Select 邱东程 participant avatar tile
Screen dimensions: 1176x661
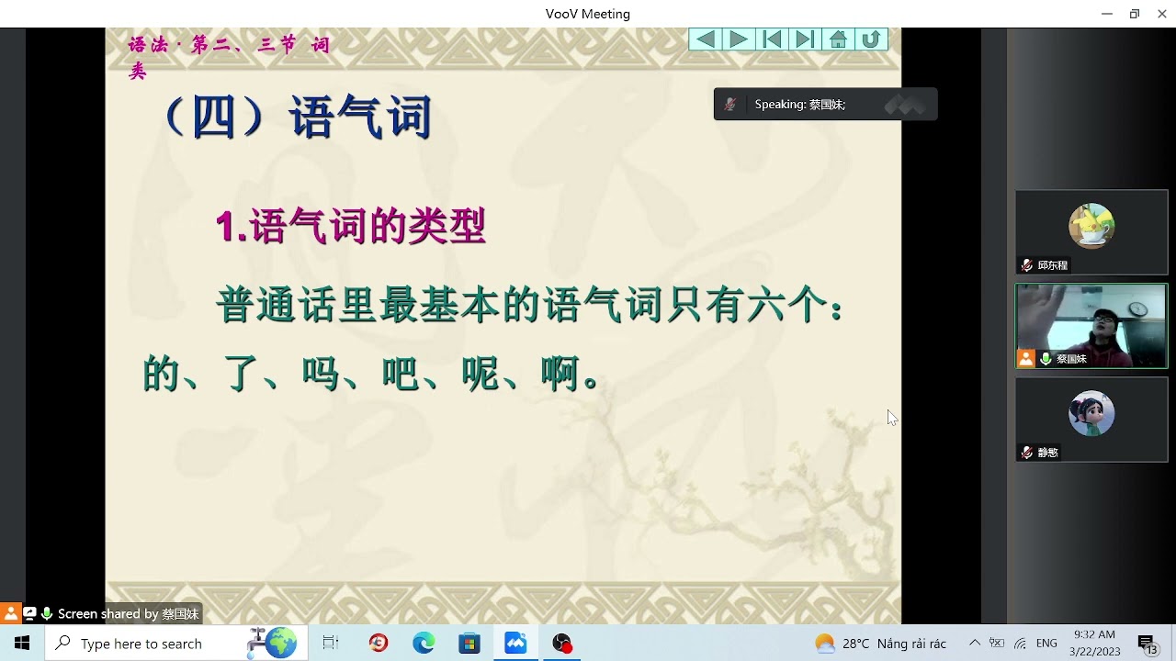pos(1091,232)
